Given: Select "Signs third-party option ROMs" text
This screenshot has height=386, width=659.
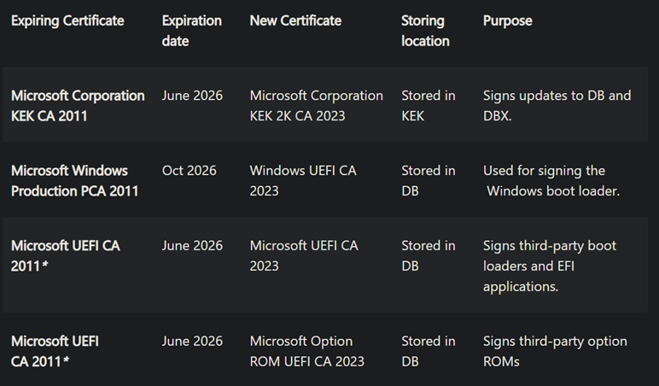Looking at the screenshot, I should 555,351.
